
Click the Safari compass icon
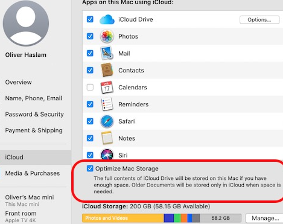coord(107,121)
